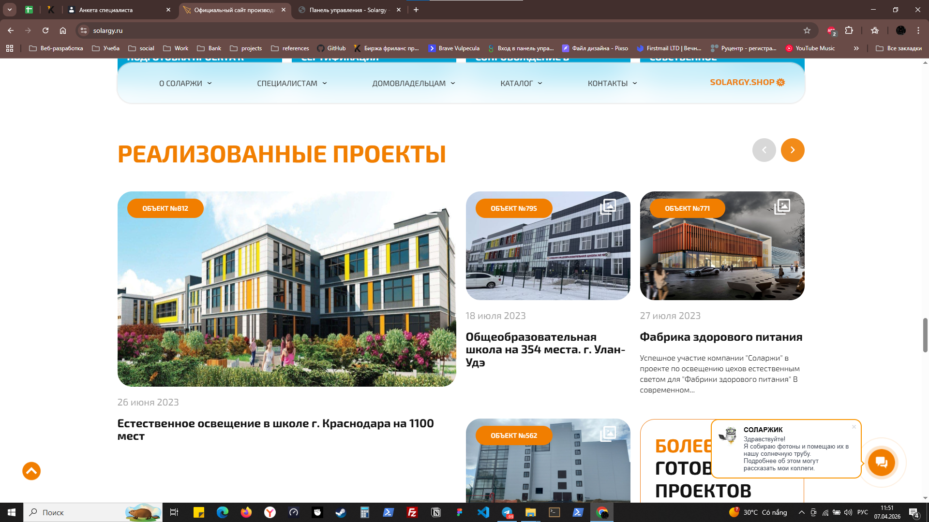
Task: Open all bookmarks side icon
Action: click(x=875, y=30)
